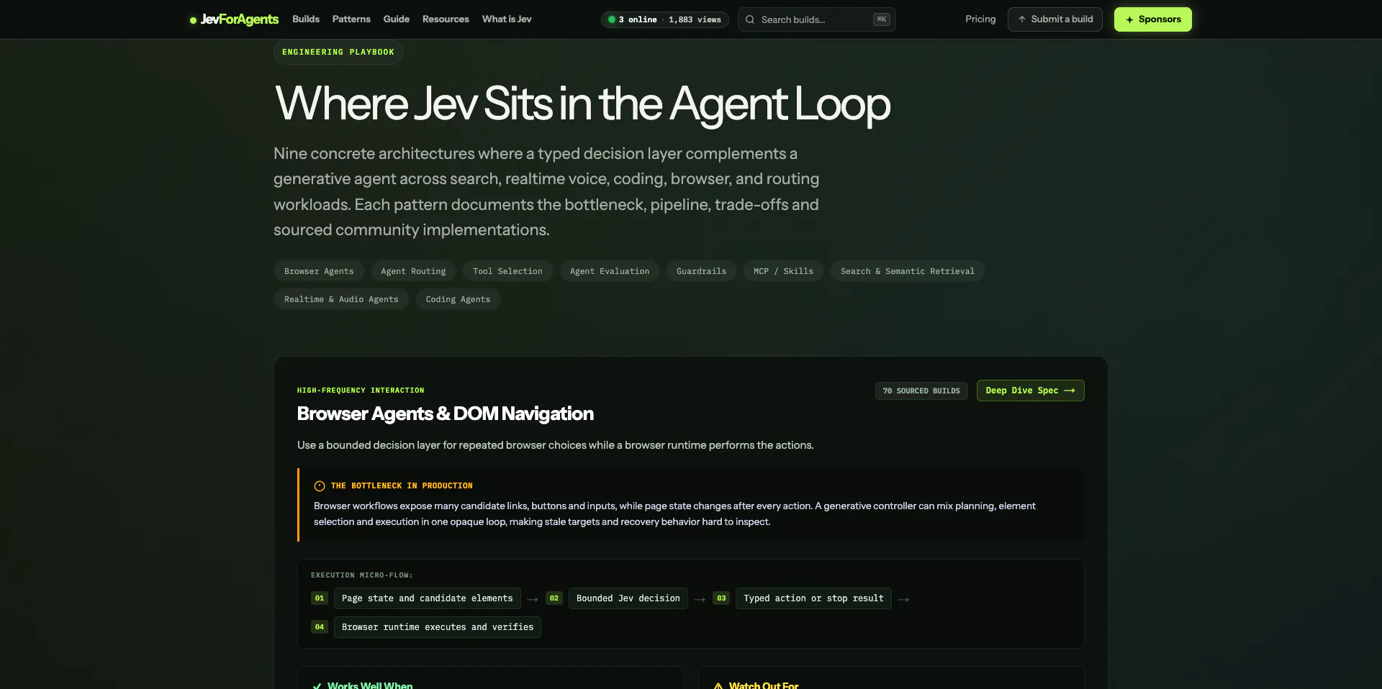Click the green online status dot

612,19
